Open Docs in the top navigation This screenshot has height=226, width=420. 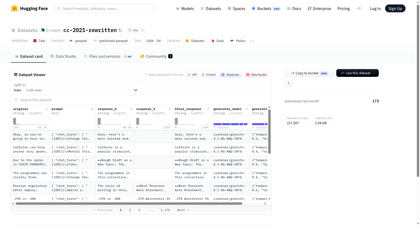pos(294,8)
